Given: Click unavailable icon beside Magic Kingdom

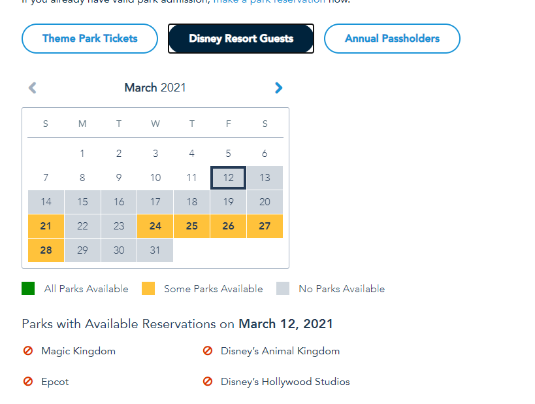Looking at the screenshot, I should pyautogui.click(x=28, y=351).
